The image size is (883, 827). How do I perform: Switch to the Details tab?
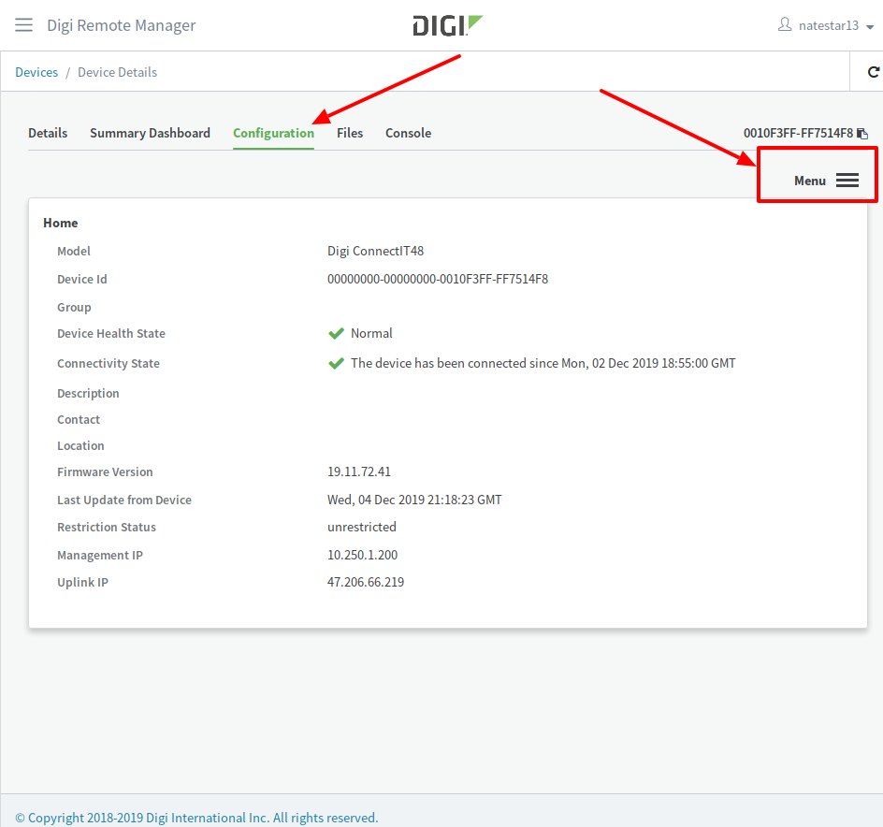pos(48,133)
